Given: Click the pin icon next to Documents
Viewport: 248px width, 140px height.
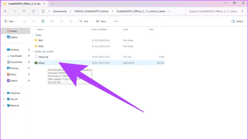Looking at the screenshot, I should 29,62.
